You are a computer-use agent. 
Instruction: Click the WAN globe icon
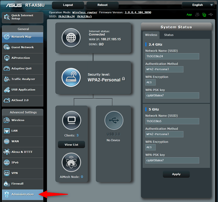tap(7, 141)
